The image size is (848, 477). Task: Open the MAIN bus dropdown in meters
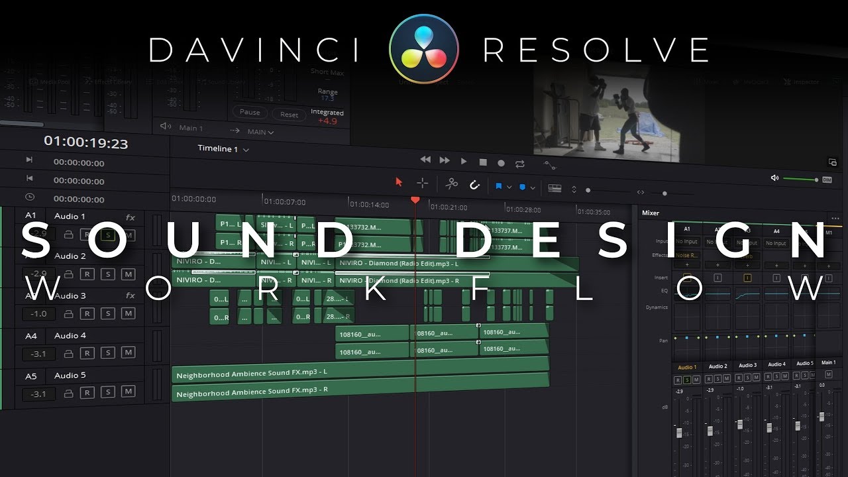tap(261, 132)
